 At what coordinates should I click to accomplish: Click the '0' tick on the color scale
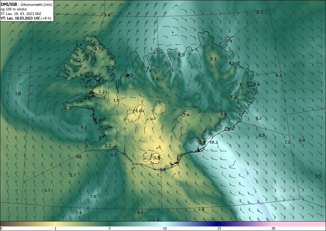coord(1,229)
